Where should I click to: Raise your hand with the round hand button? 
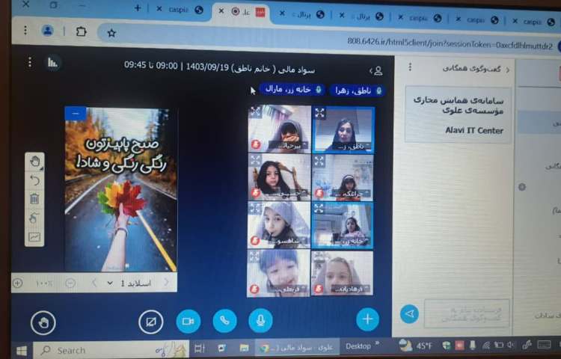[x=43, y=323]
